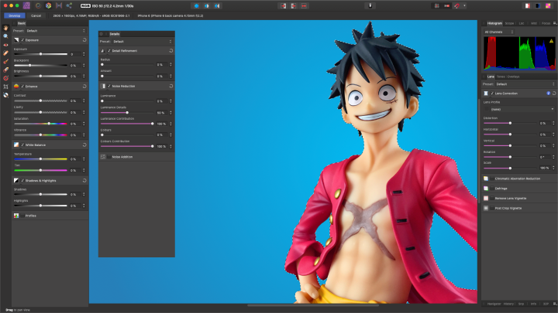Click the force pixel alignment icon

(x=436, y=5)
